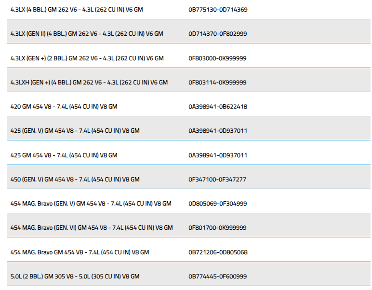Screen dimensions: 372x290
Task: Select serial range 0D714370-0F802999
Action: pos(218,34)
